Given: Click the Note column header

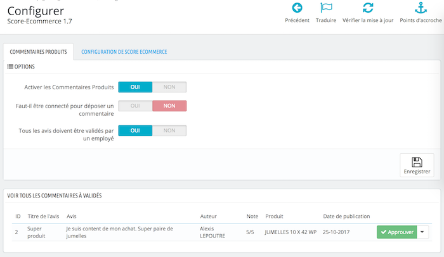Looking at the screenshot, I should [x=252, y=216].
